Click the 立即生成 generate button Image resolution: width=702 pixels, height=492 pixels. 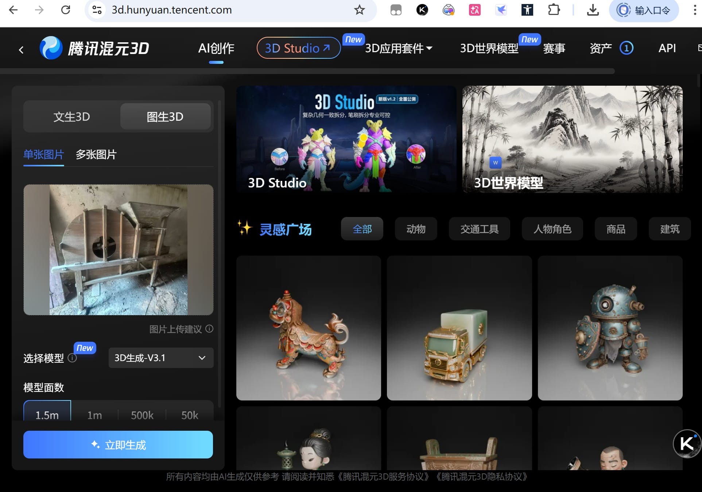tap(118, 445)
